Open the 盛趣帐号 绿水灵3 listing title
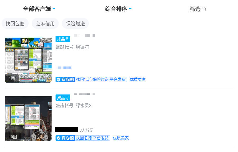Screen dimensions: 238x152 [74, 106]
